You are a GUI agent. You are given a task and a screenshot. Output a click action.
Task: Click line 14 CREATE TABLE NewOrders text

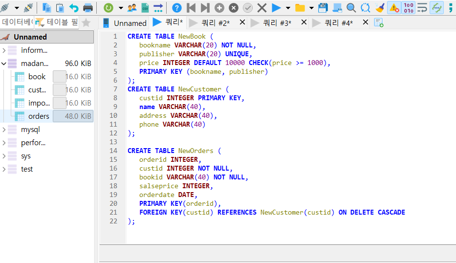(174, 151)
